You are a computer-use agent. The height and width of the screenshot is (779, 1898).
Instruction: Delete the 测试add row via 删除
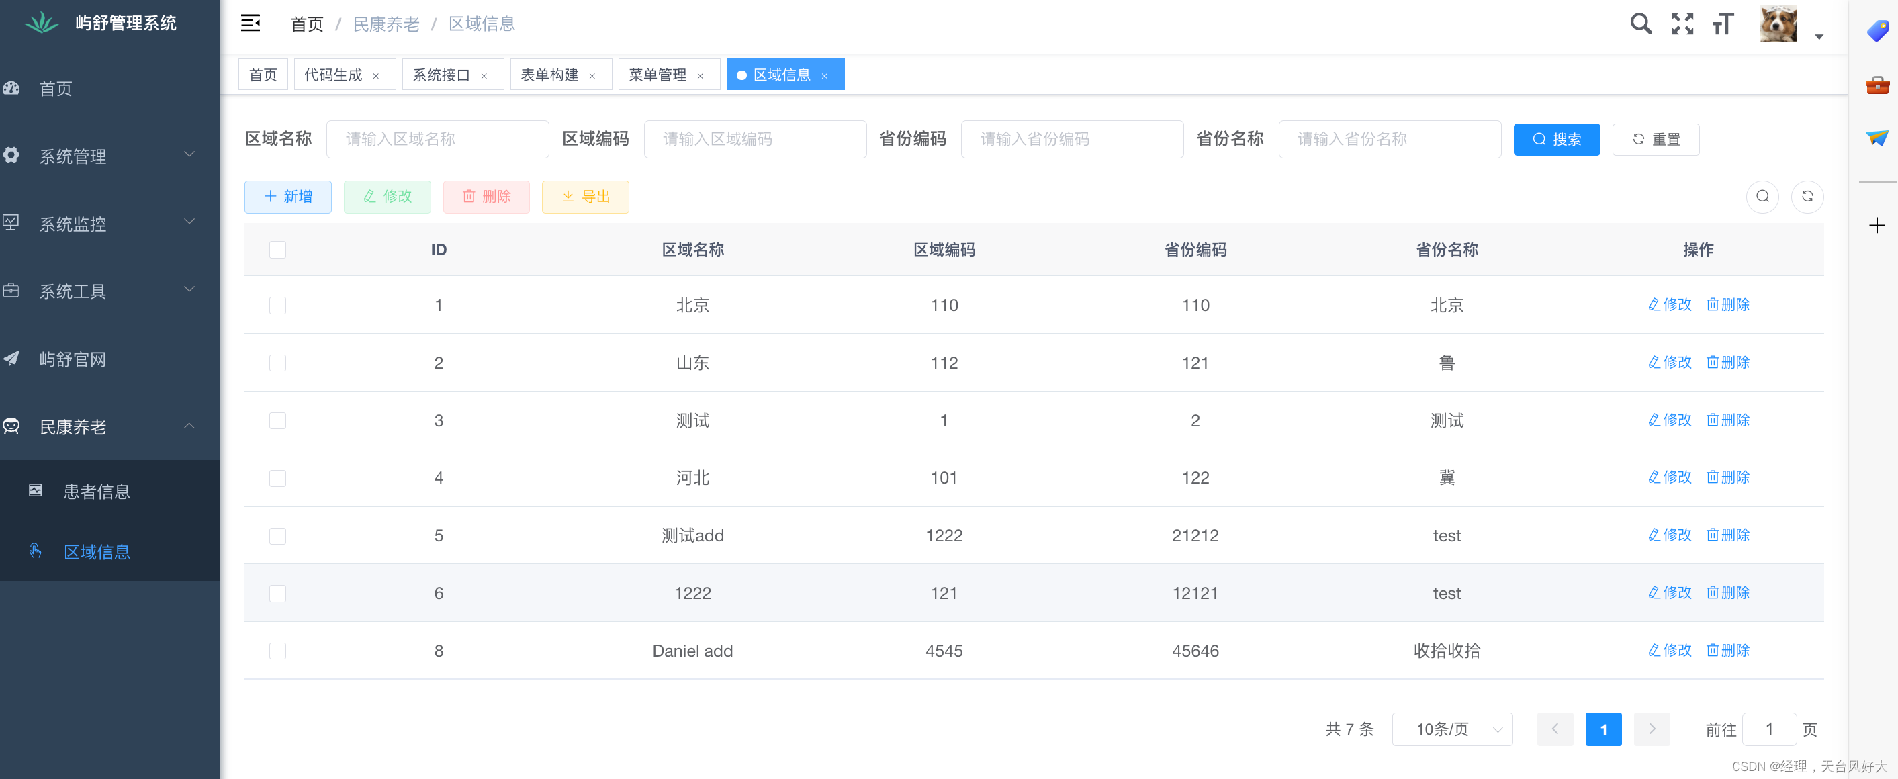(x=1728, y=535)
